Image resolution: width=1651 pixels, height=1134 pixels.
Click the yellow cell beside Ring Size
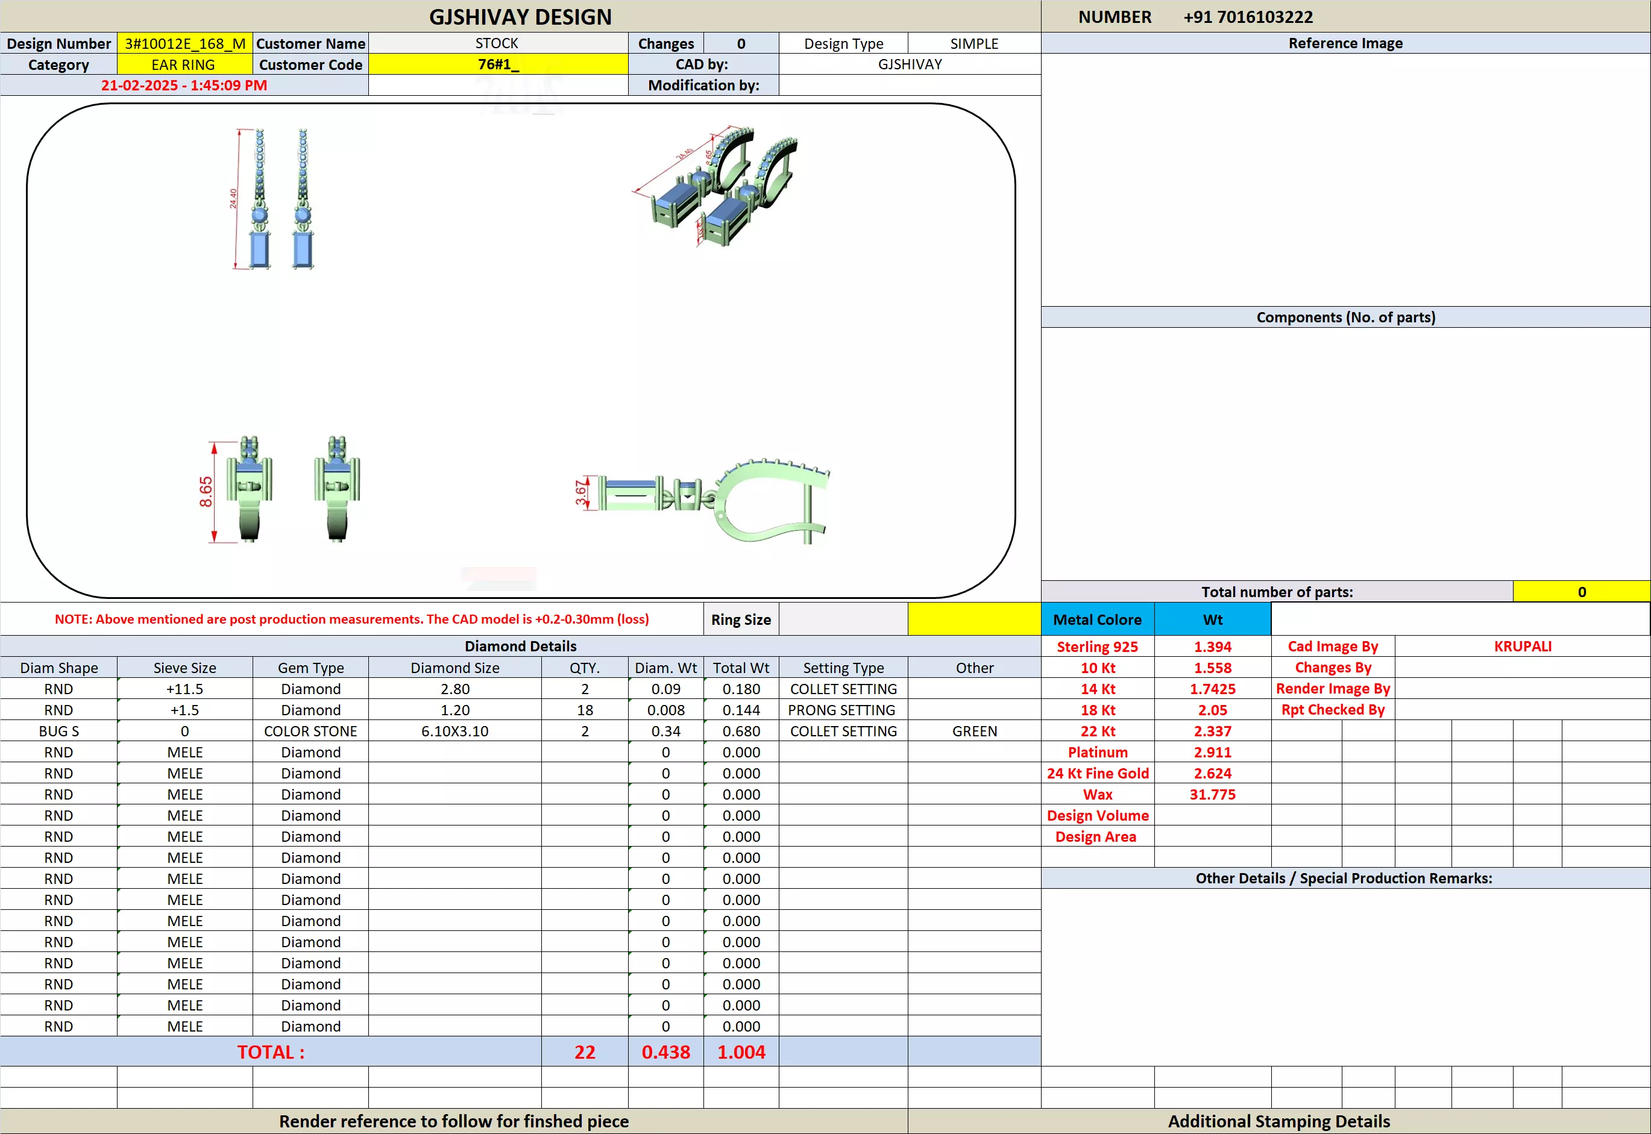pyautogui.click(x=973, y=619)
